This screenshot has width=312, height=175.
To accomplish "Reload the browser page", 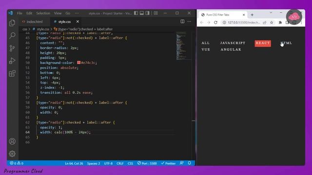I will point(215,22).
